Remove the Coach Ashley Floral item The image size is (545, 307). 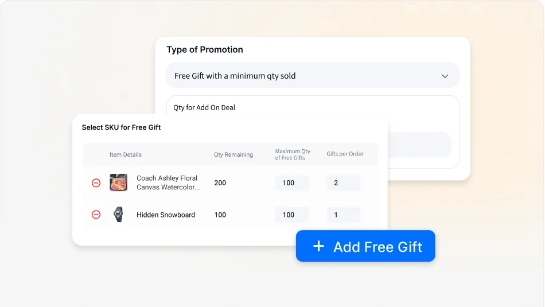[96, 183]
